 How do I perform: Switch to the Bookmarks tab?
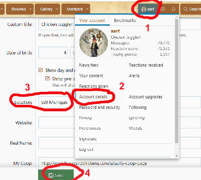tap(125, 20)
